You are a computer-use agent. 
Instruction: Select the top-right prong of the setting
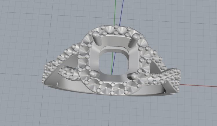point(134,40)
